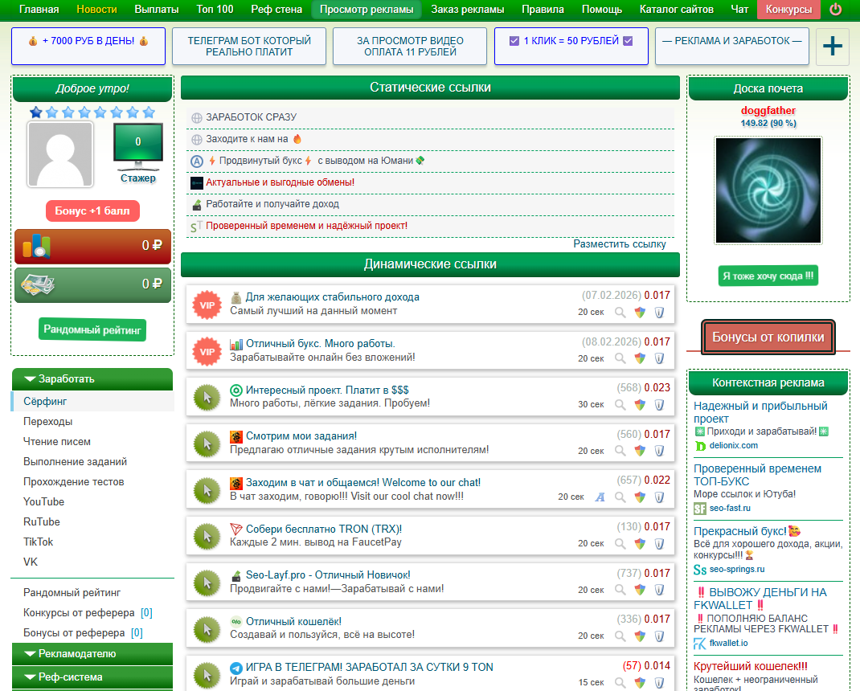Click the power logout icon in top bar
Image resolution: width=860 pixels, height=691 pixels.
pyautogui.click(x=836, y=10)
